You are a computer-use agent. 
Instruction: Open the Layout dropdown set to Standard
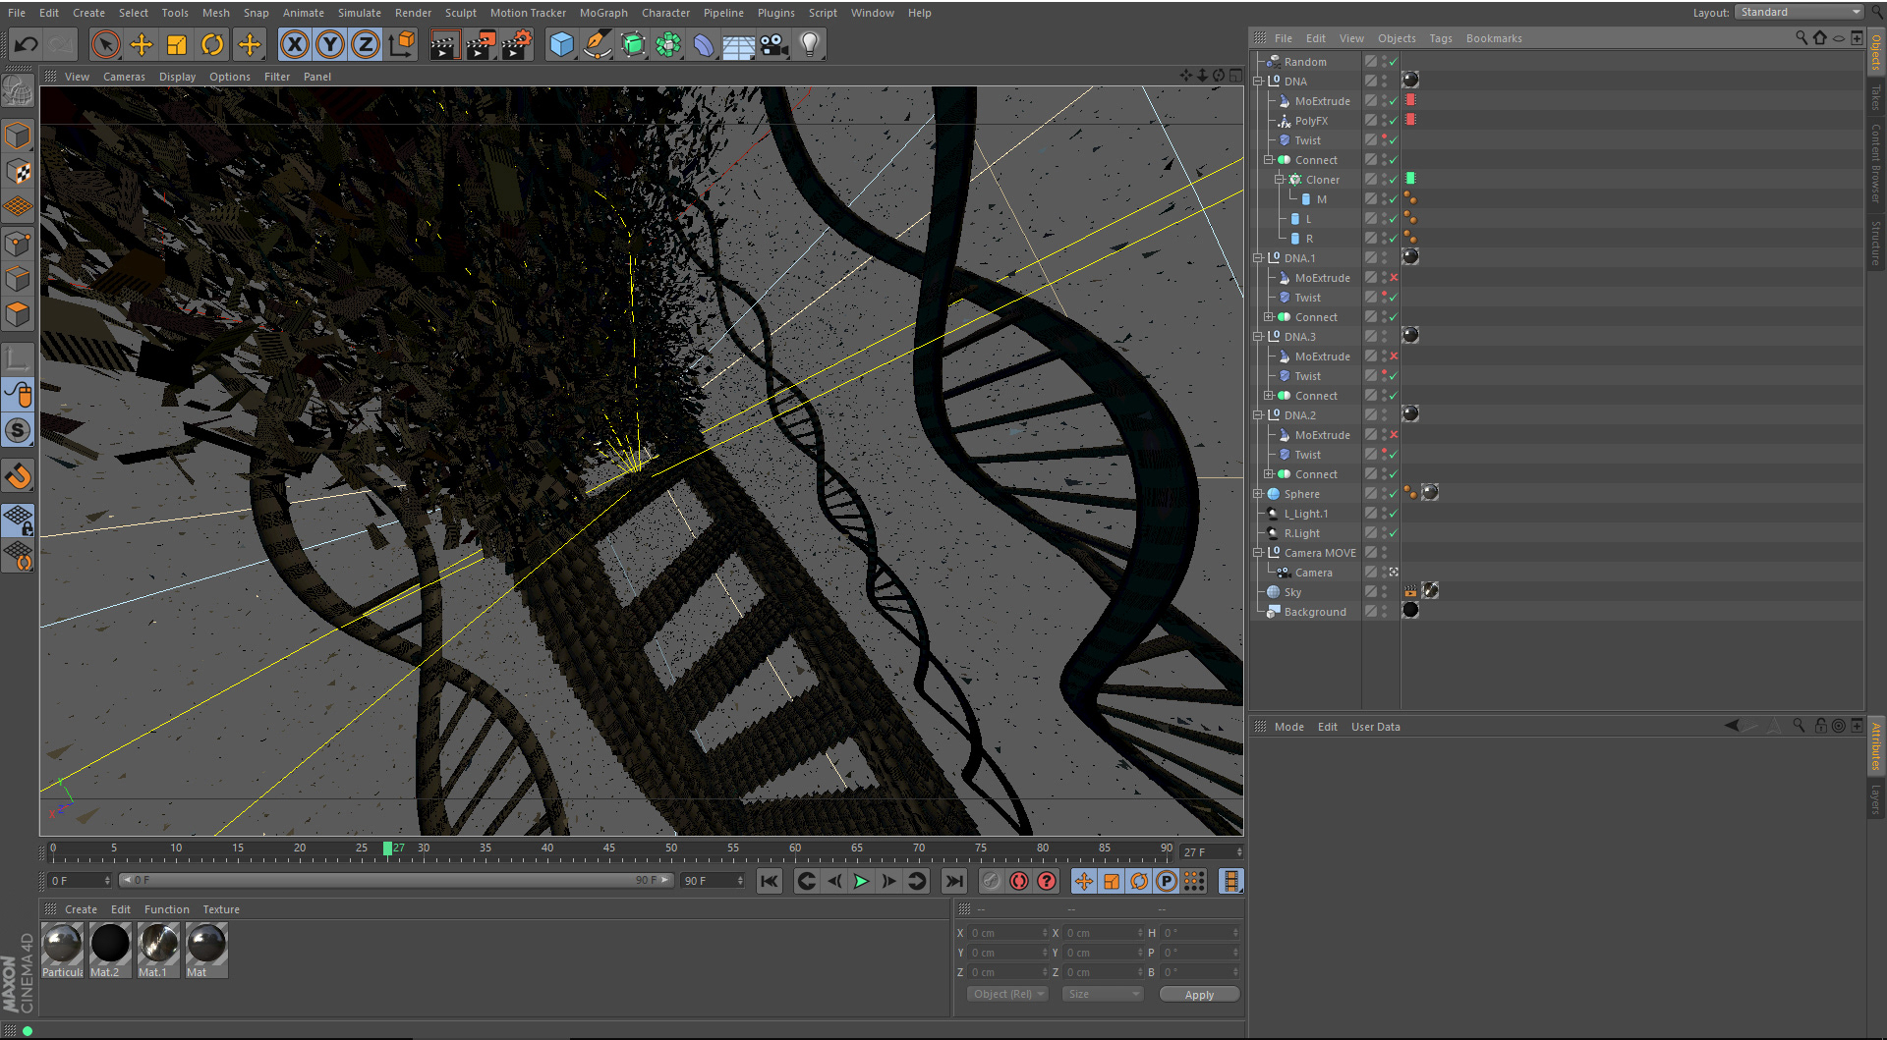click(x=1800, y=12)
